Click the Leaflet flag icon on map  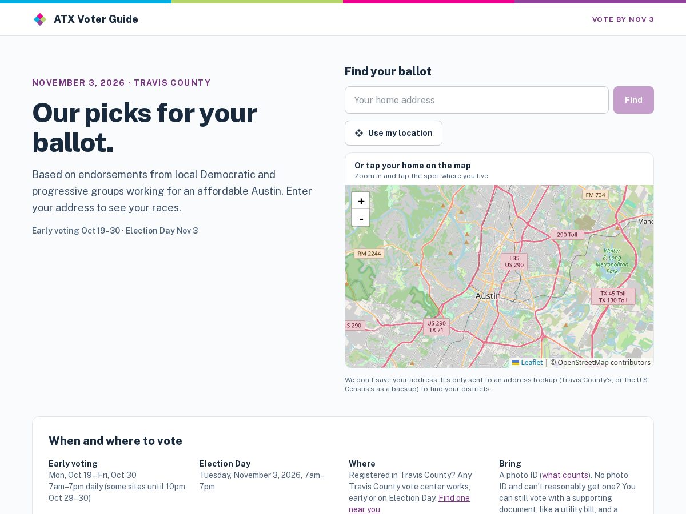coord(516,363)
